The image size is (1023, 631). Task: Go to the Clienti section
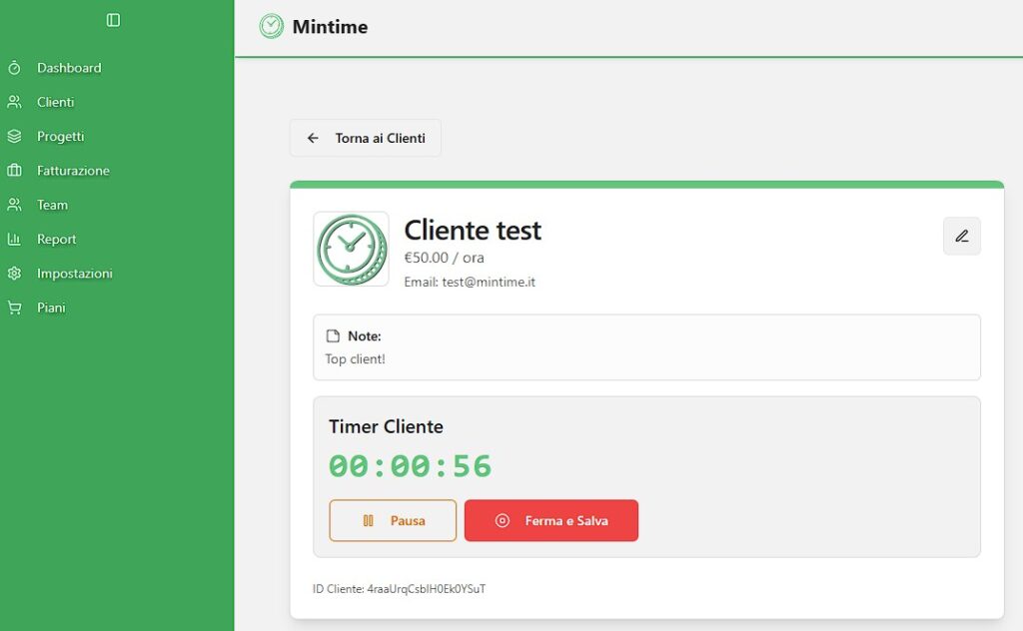click(56, 103)
